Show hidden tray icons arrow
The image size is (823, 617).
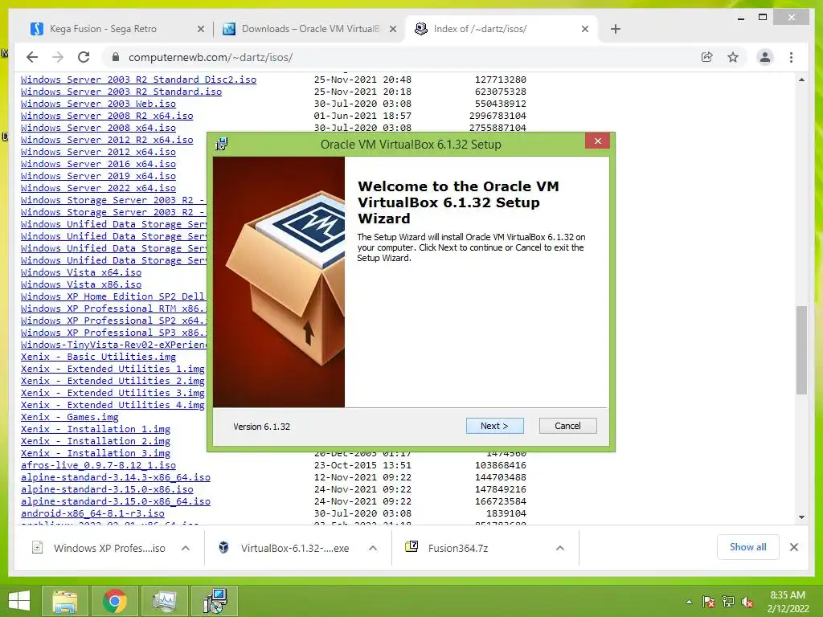click(689, 602)
